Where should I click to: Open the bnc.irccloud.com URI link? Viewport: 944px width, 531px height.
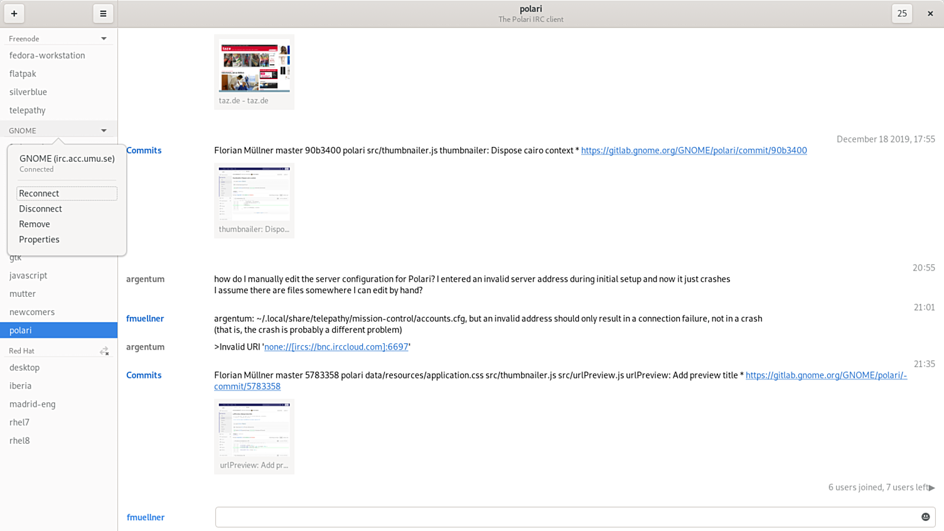336,346
